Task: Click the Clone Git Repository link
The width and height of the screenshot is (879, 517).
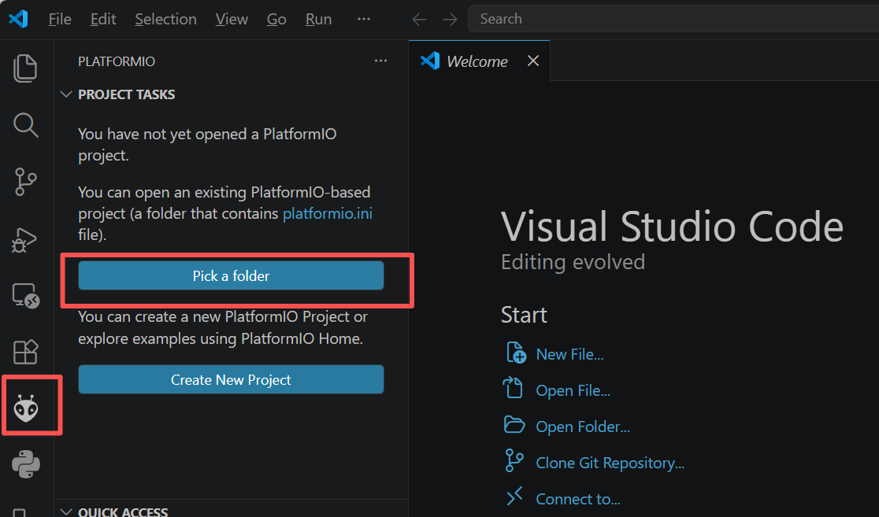Action: click(x=610, y=463)
